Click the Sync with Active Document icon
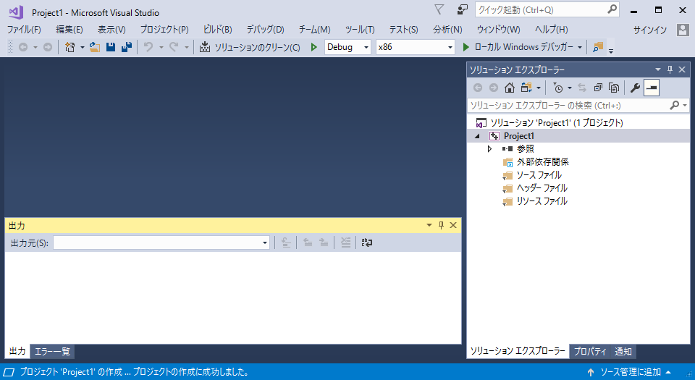 [582, 88]
